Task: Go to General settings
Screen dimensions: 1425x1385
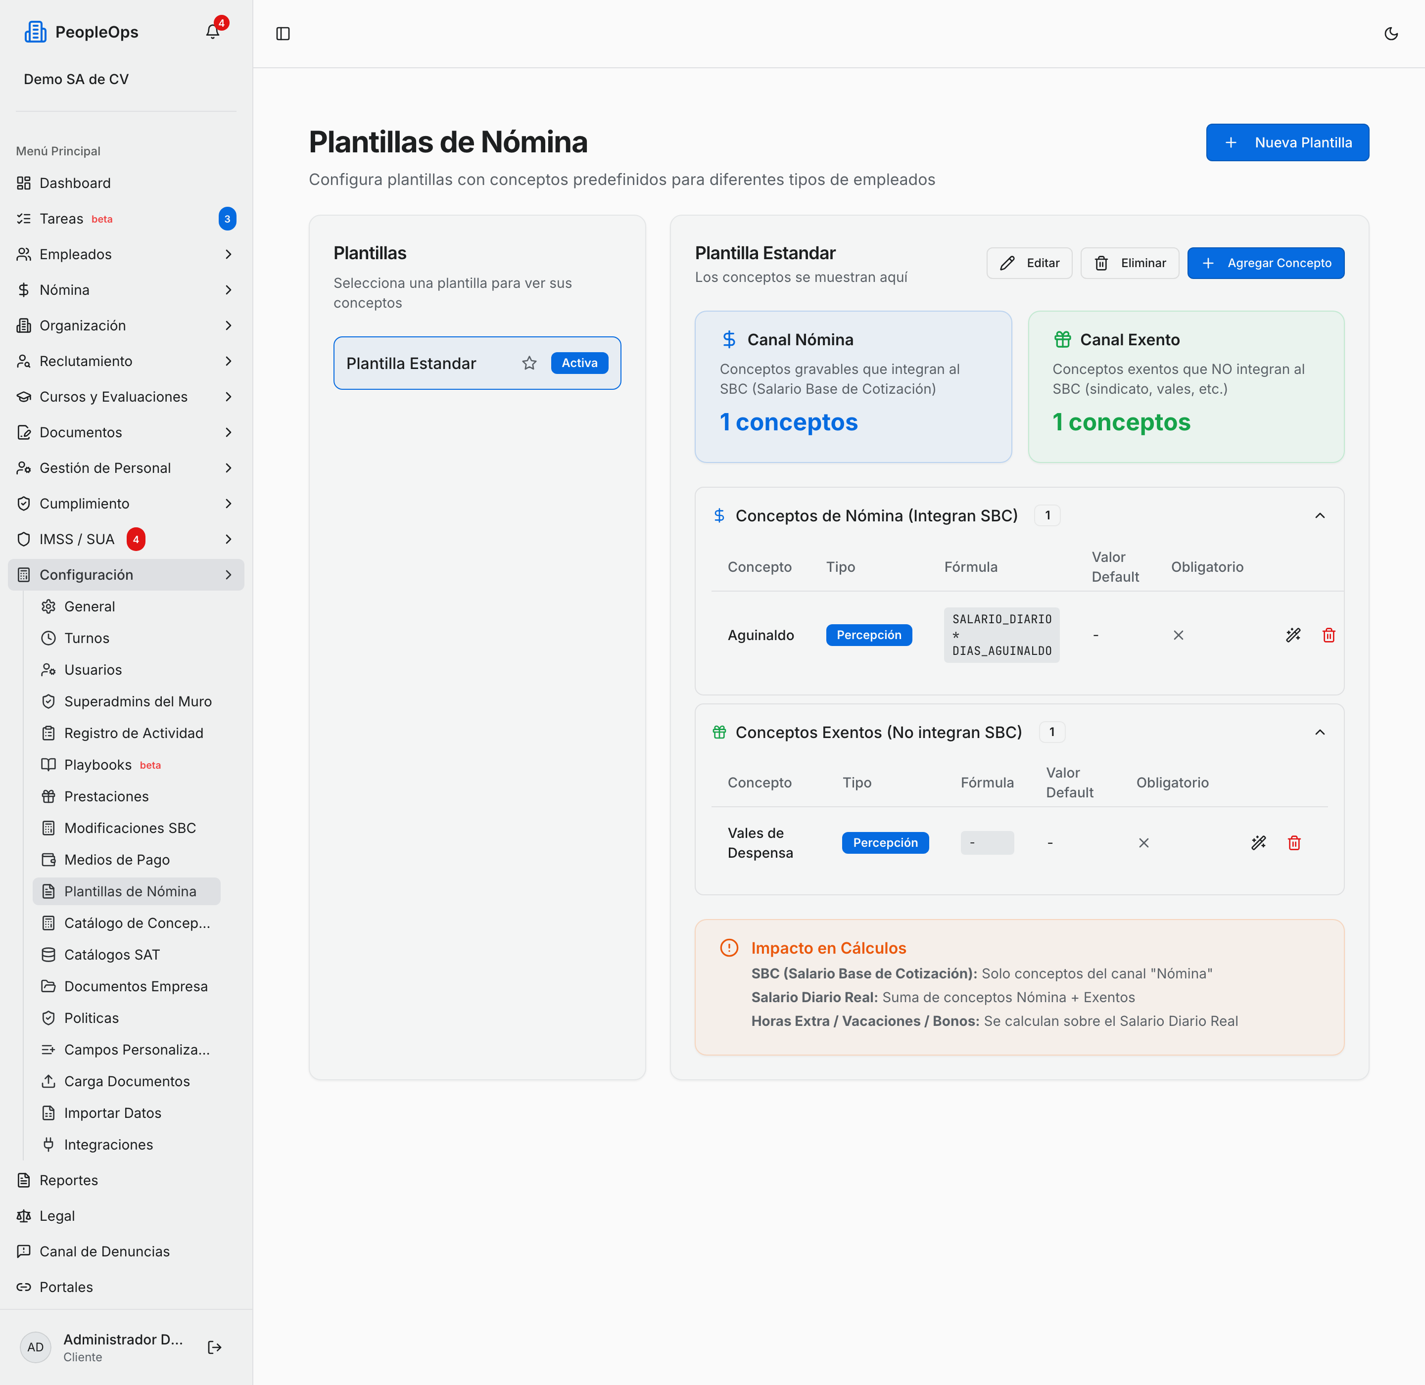Action: (x=127, y=606)
